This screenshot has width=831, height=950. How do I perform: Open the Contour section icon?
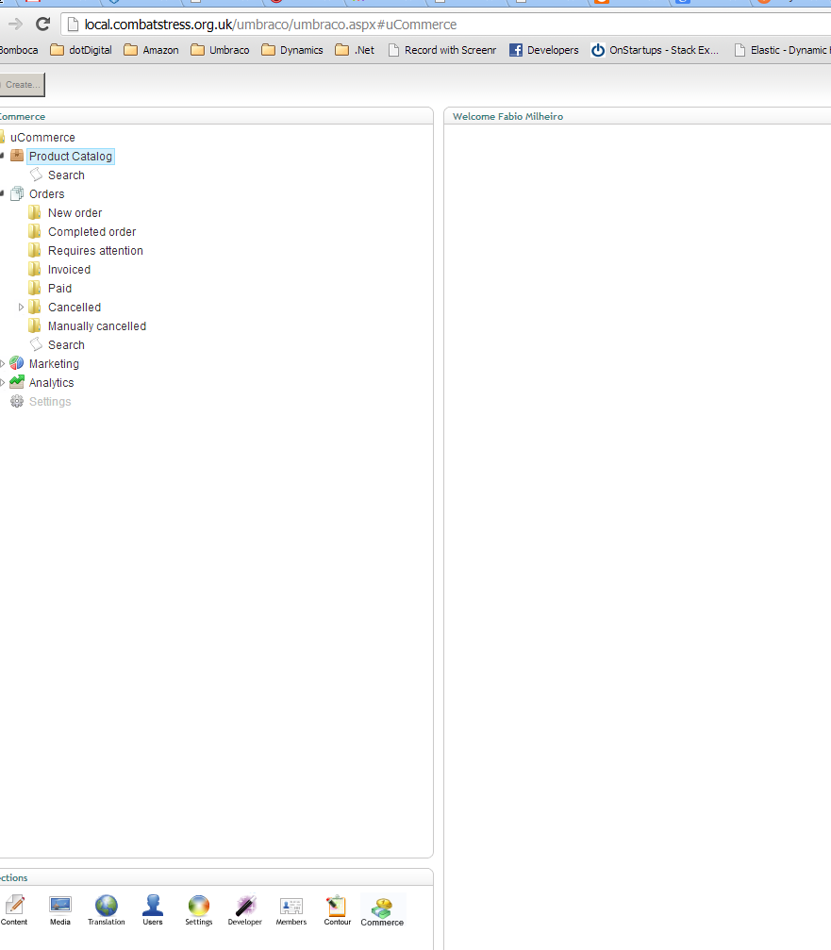[x=337, y=905]
